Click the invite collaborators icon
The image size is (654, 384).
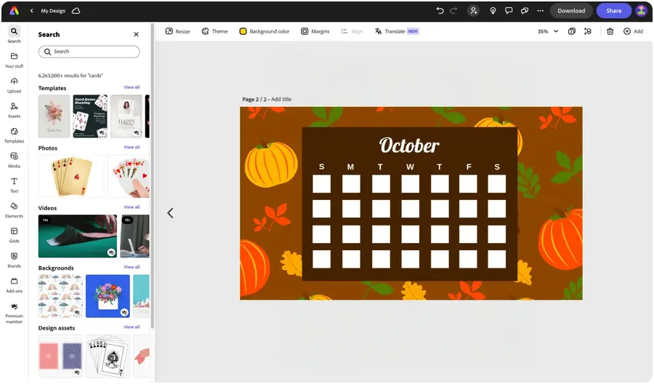point(473,11)
